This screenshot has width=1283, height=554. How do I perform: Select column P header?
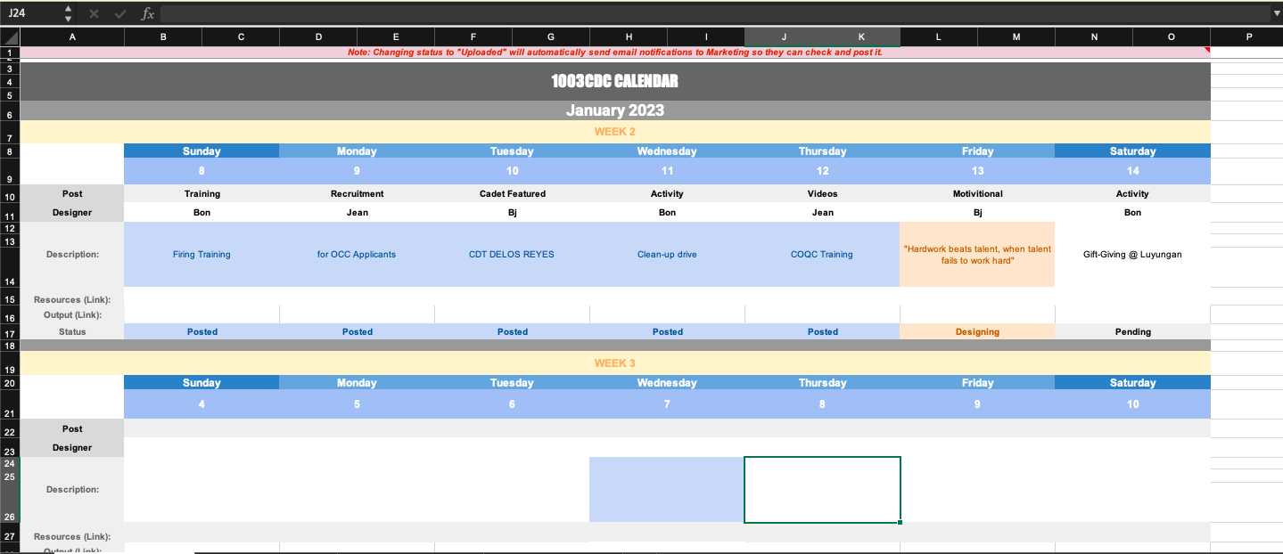click(1248, 37)
